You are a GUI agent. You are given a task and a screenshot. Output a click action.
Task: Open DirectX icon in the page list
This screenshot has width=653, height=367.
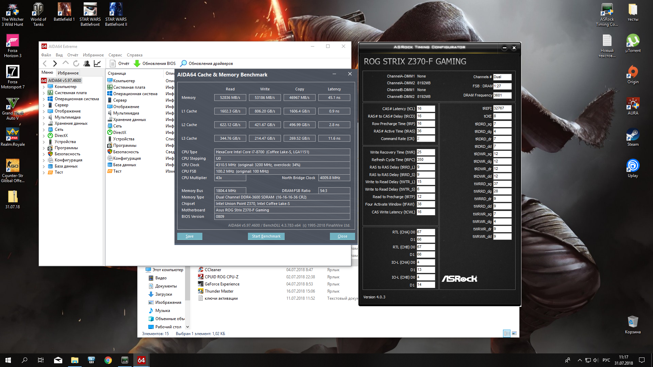[x=110, y=133]
